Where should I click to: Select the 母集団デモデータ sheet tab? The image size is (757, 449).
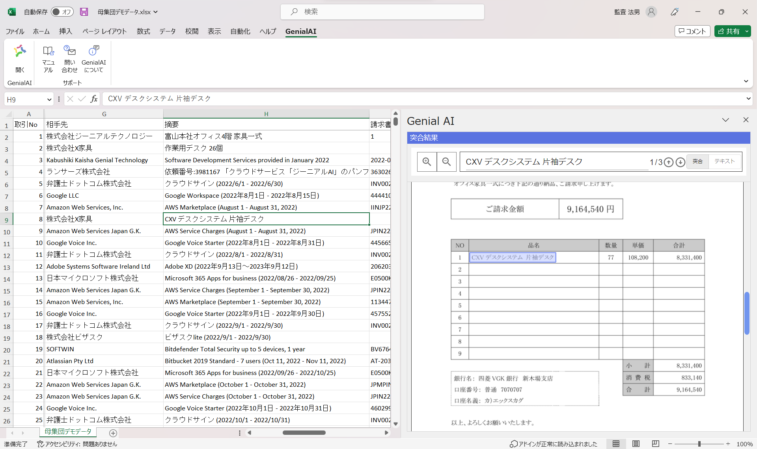[68, 432]
